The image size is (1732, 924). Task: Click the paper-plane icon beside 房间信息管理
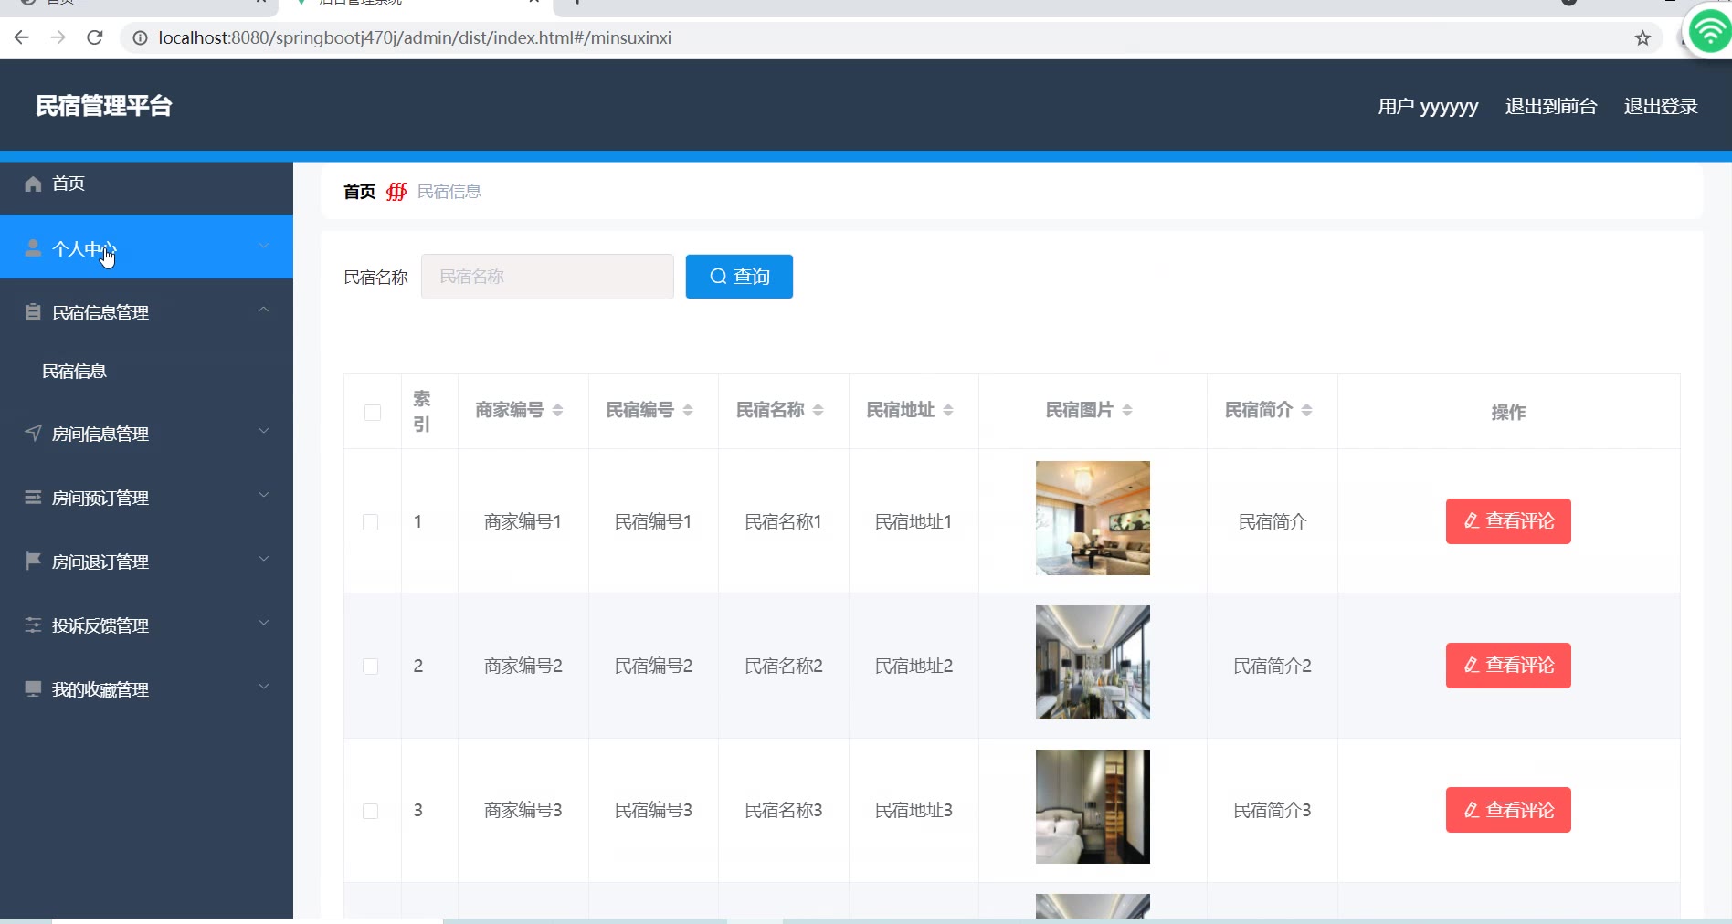pyautogui.click(x=33, y=433)
